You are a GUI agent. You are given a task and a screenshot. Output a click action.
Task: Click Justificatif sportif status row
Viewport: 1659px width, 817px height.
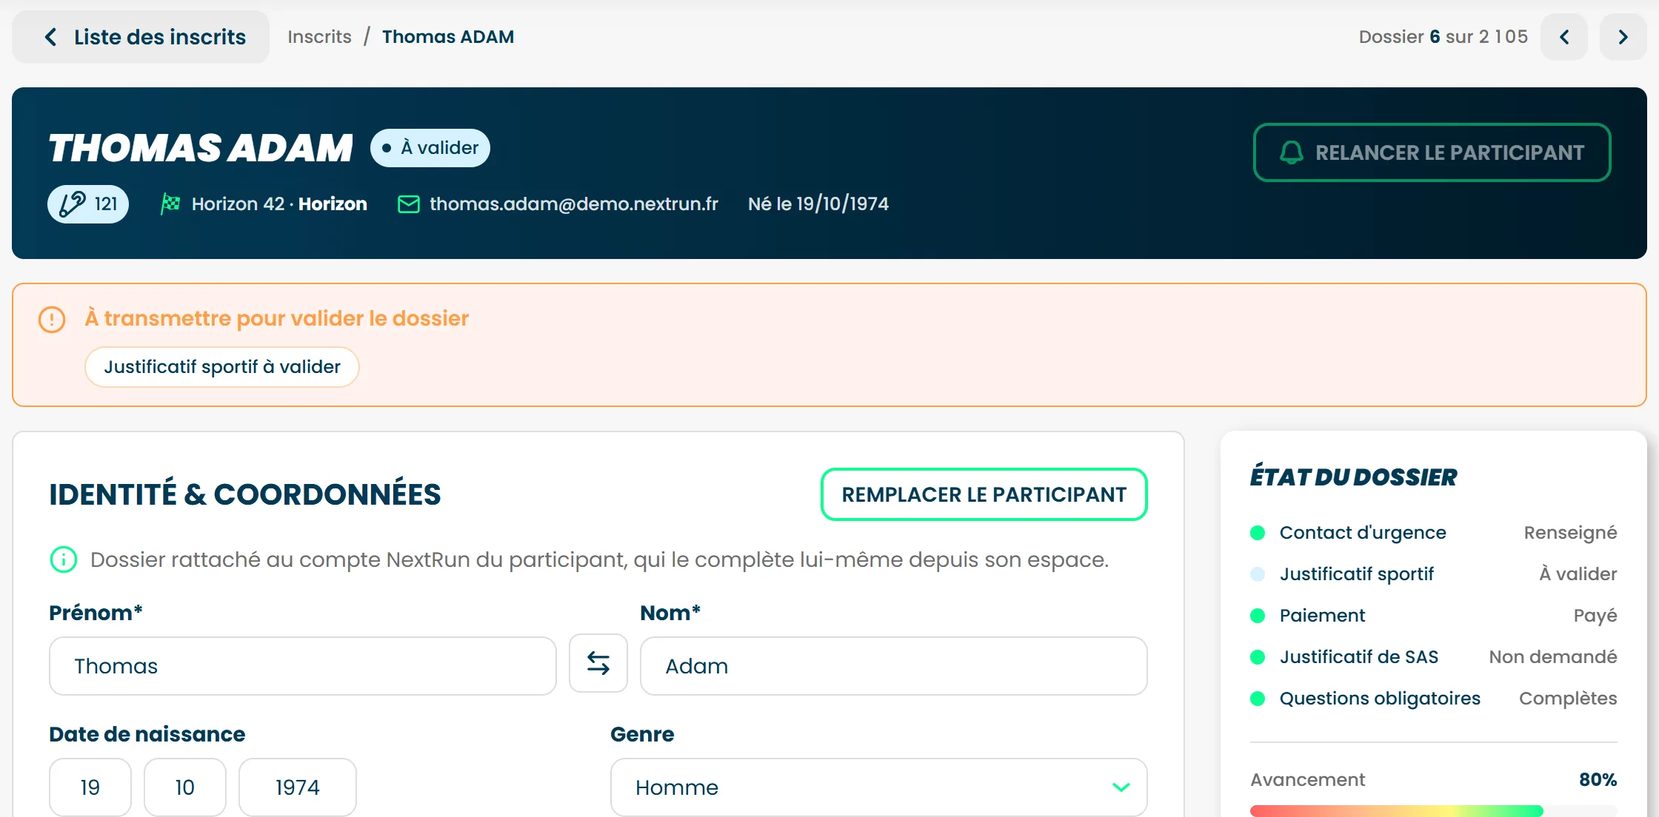[1433, 574]
